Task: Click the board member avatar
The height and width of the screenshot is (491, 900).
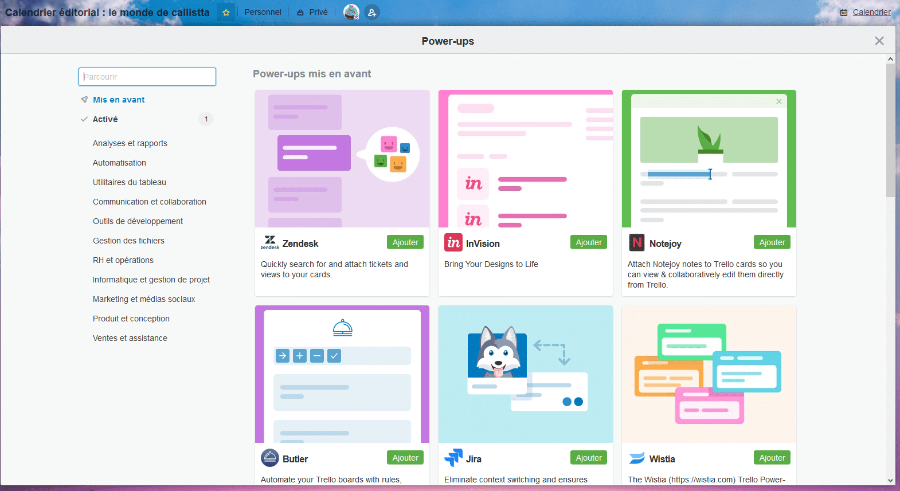Action: click(351, 12)
